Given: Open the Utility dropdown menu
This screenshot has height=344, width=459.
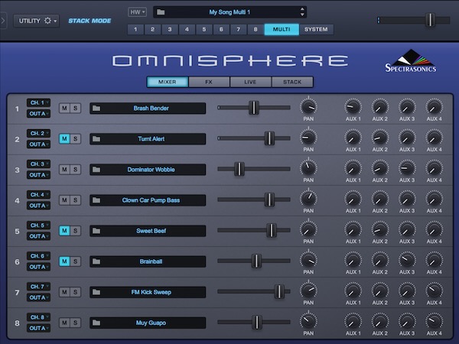Looking at the screenshot, I should tap(36, 21).
